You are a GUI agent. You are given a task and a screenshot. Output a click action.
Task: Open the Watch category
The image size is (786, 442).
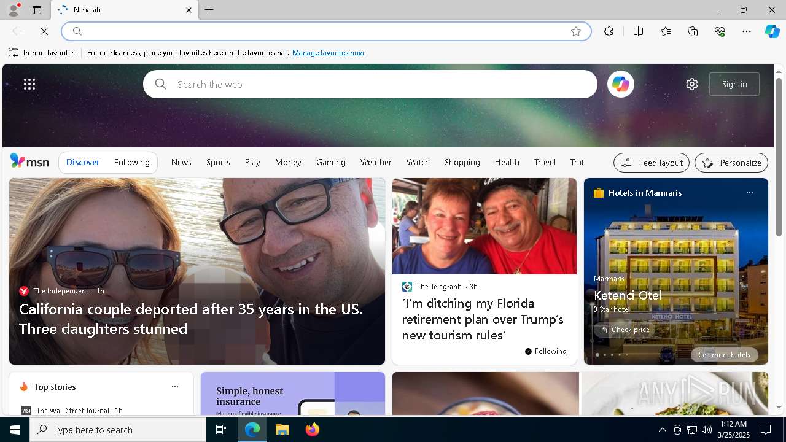point(418,162)
